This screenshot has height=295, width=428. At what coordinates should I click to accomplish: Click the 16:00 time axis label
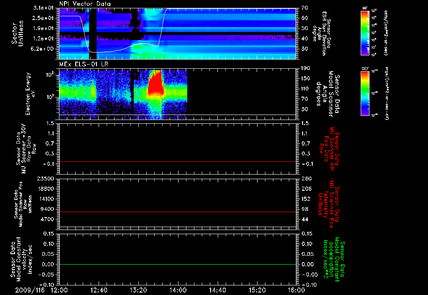(x=296, y=290)
